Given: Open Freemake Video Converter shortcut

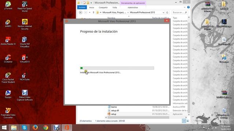Looking at the screenshot, I should [x=8, y=113].
